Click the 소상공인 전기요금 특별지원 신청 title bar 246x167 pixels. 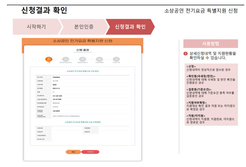click(x=82, y=40)
